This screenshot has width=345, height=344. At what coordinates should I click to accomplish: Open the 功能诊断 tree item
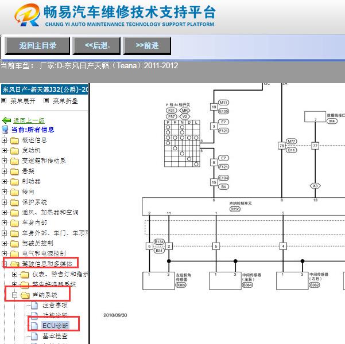(x=55, y=315)
